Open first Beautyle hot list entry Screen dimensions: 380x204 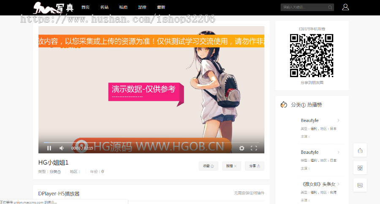309,120
